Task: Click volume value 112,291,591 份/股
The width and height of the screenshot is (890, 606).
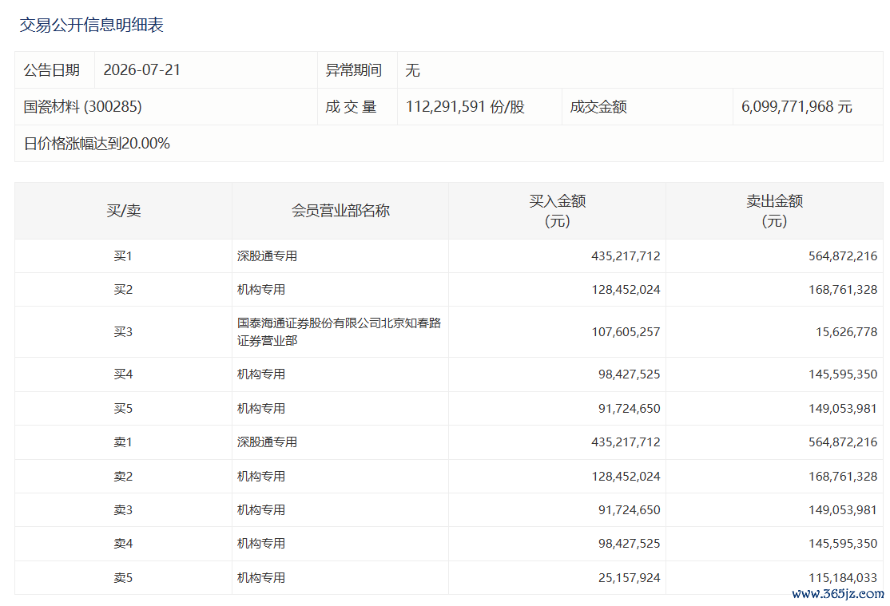Action: (x=466, y=107)
